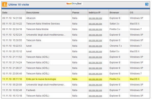Click IP link for 16:13:18 visit
This screenshot has height=100, width=152.
[95, 96]
